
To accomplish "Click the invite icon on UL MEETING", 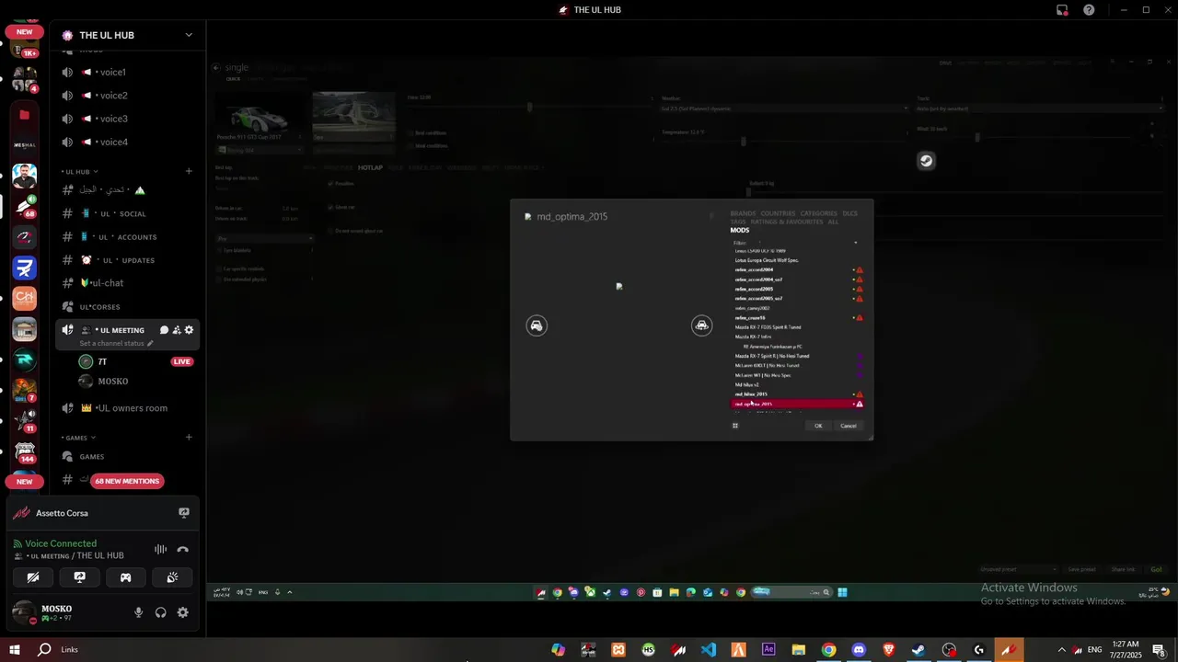I will [177, 330].
